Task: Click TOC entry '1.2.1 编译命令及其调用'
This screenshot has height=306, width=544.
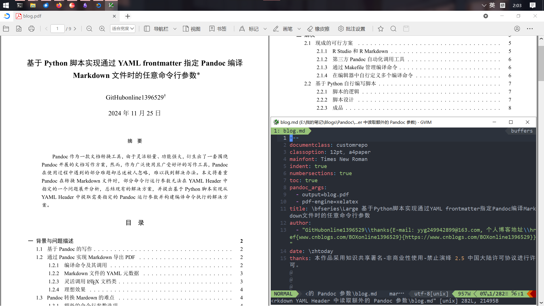Action: (x=77, y=265)
